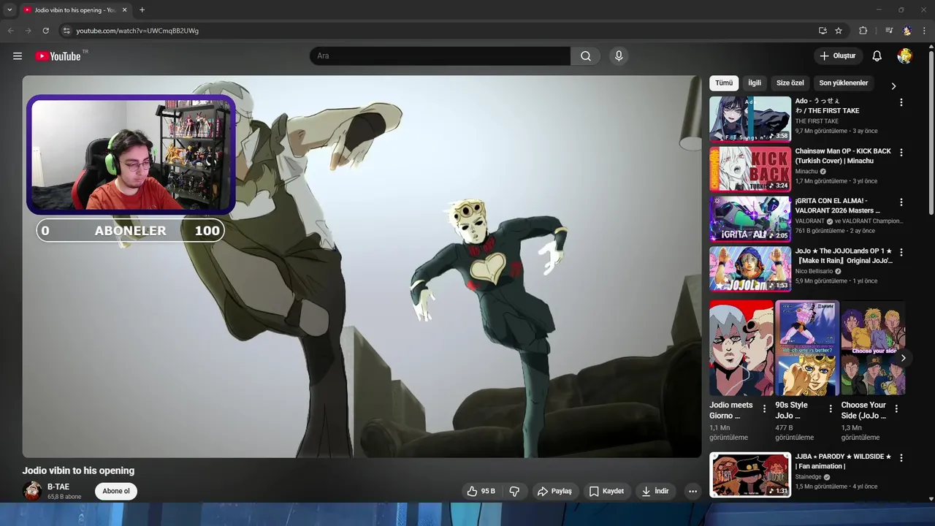
Task: Dislike the video
Action: pyautogui.click(x=514, y=492)
